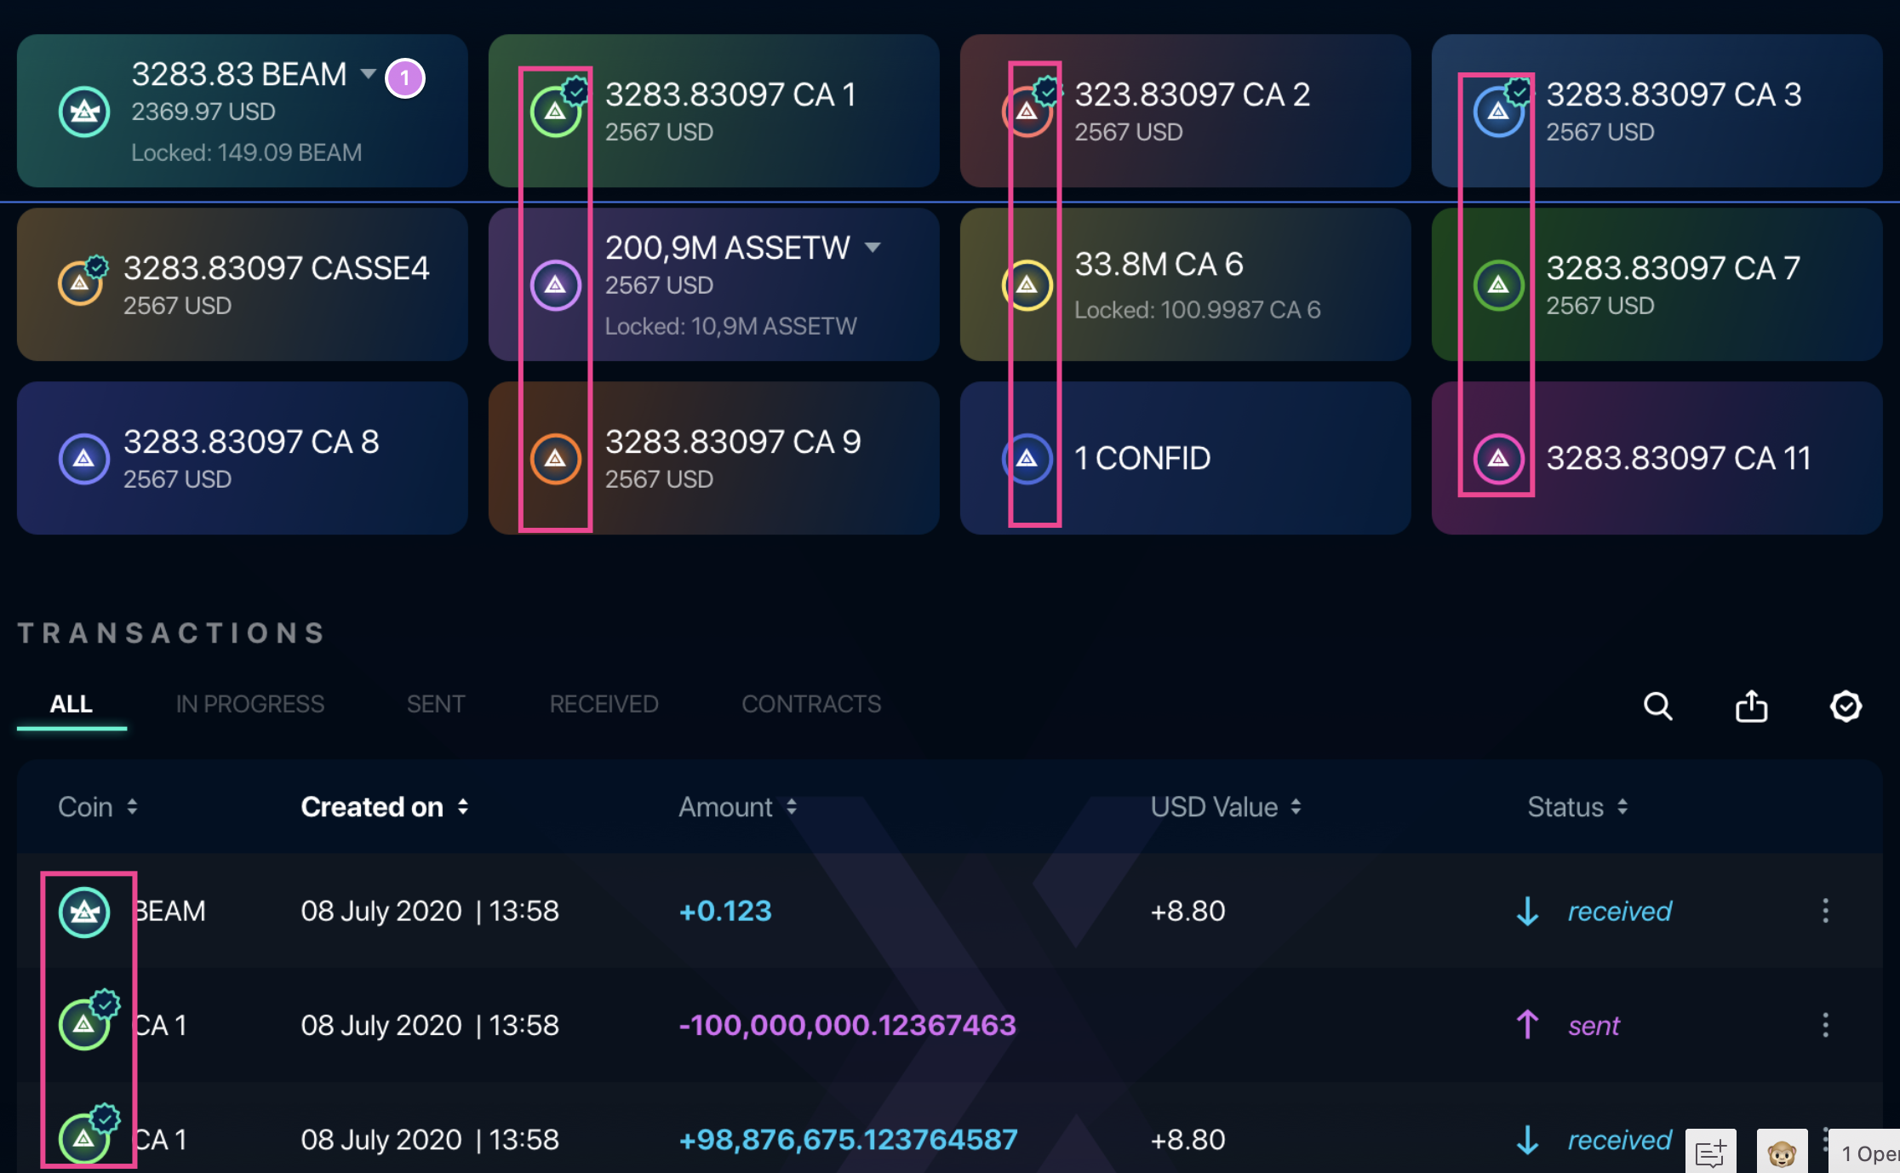
Task: Click the pink CA 11 asset icon
Action: (x=1497, y=459)
